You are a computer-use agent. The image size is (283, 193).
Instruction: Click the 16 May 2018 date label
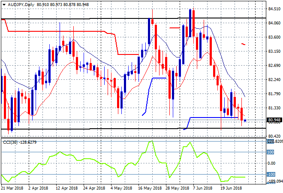(150, 188)
